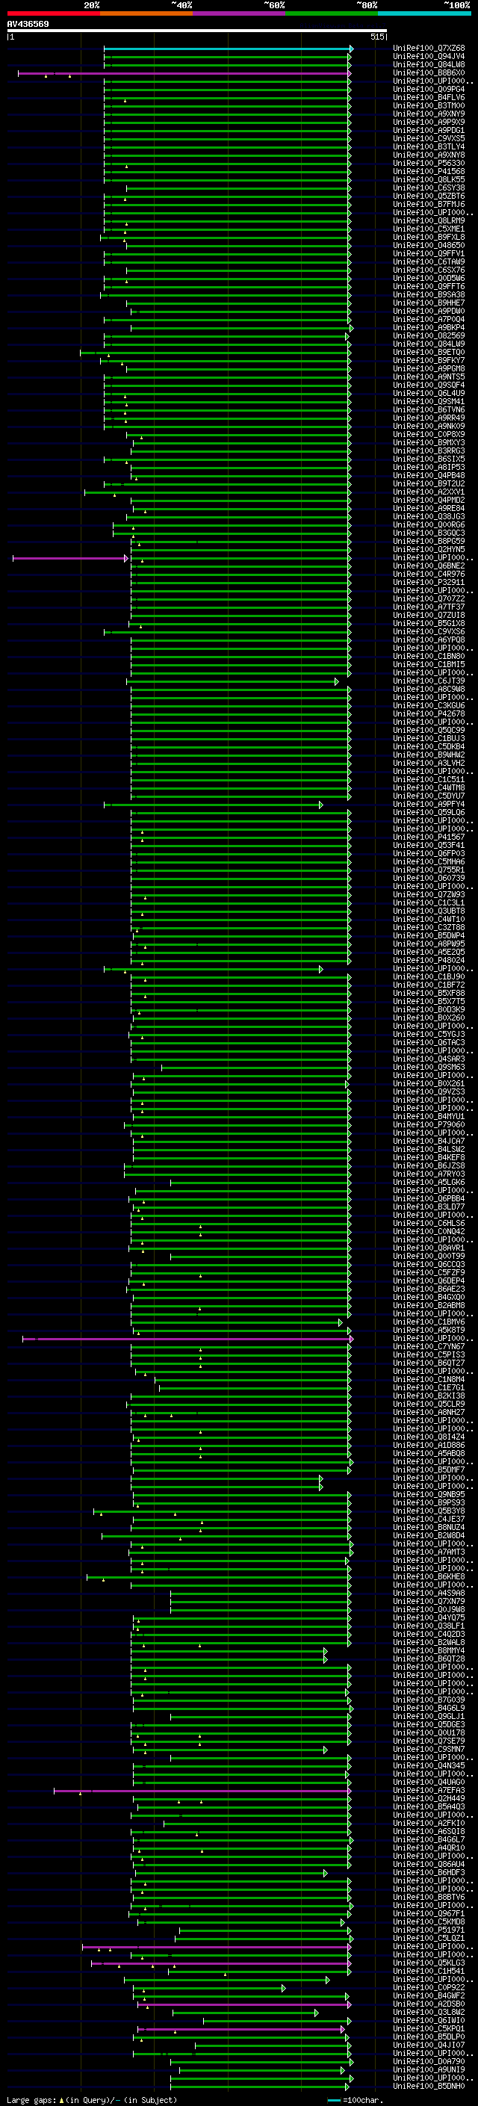The width and height of the screenshot is (478, 2106).
Task: Select hit UniRef100_Q9FFV1
Action: (429, 253)
